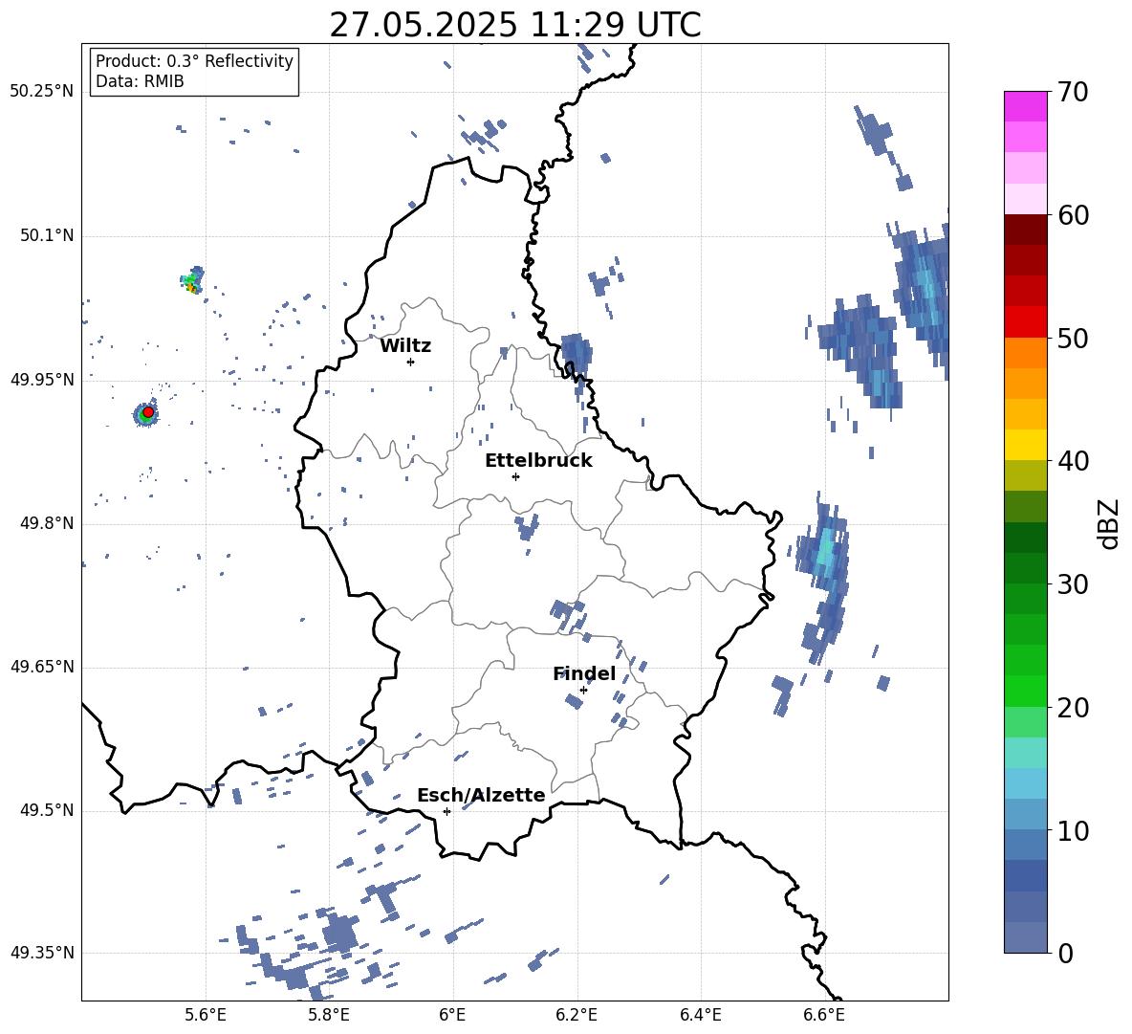Click the magenta swatch at the colorbar top
This screenshot has height=1034, width=1132.
(x=1025, y=106)
